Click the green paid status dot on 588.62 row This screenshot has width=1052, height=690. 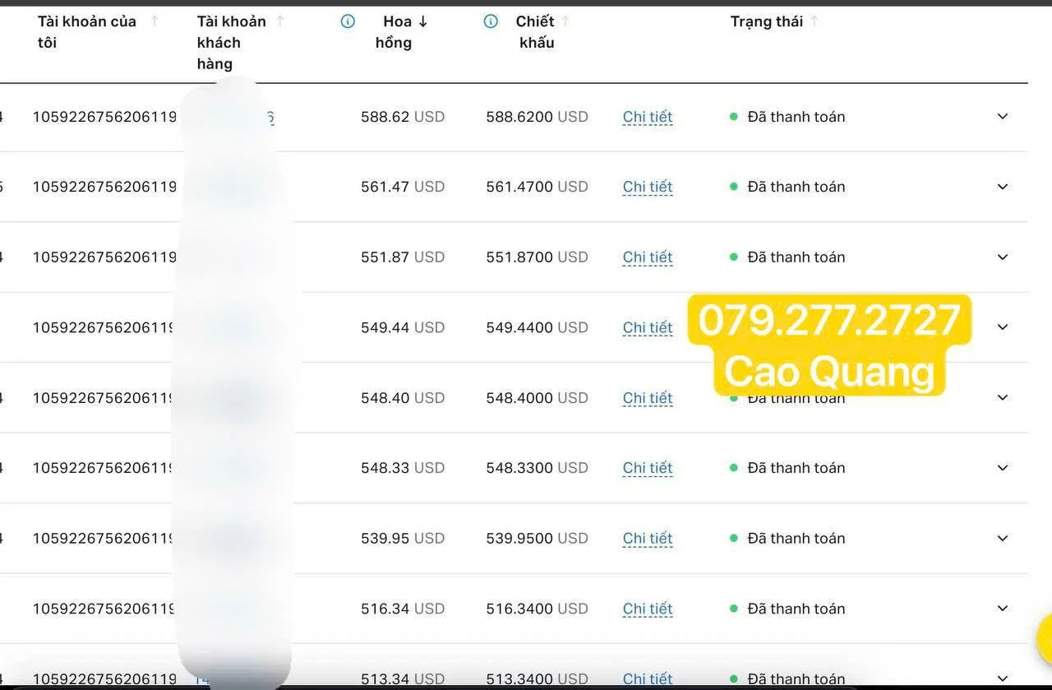click(733, 117)
